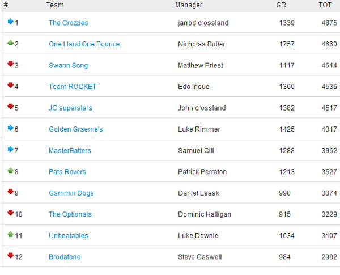Select the Swann Song team link
The image size is (340, 275).
[69, 66]
